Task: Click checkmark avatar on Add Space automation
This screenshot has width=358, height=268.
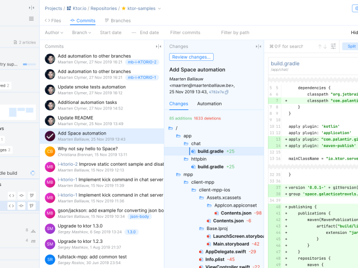Action: (x=50, y=136)
